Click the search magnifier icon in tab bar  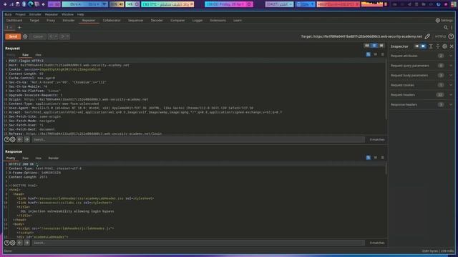click(x=445, y=27)
